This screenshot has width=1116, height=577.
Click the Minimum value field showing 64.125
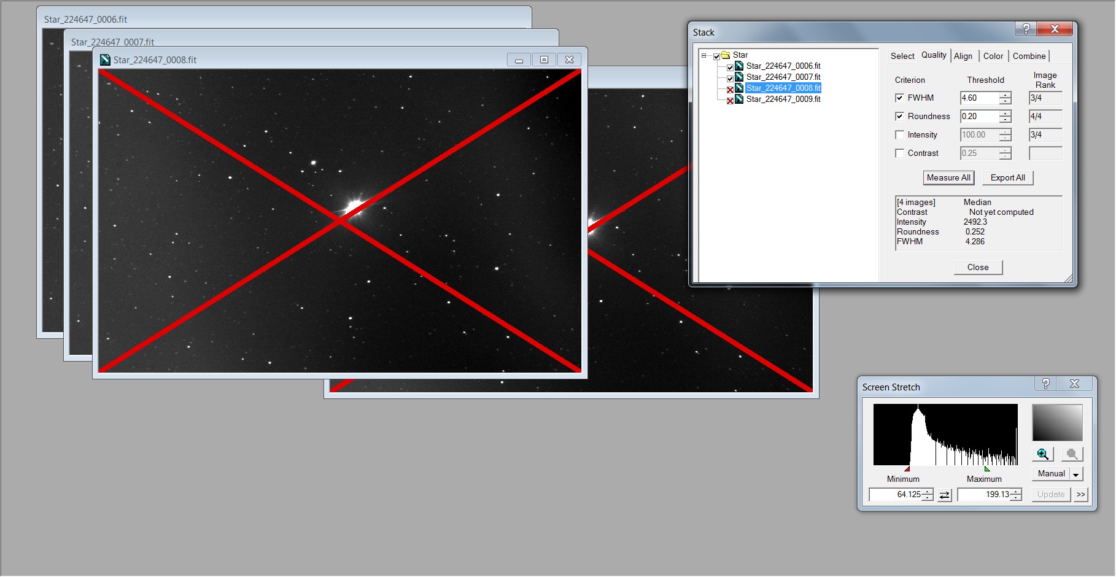896,495
